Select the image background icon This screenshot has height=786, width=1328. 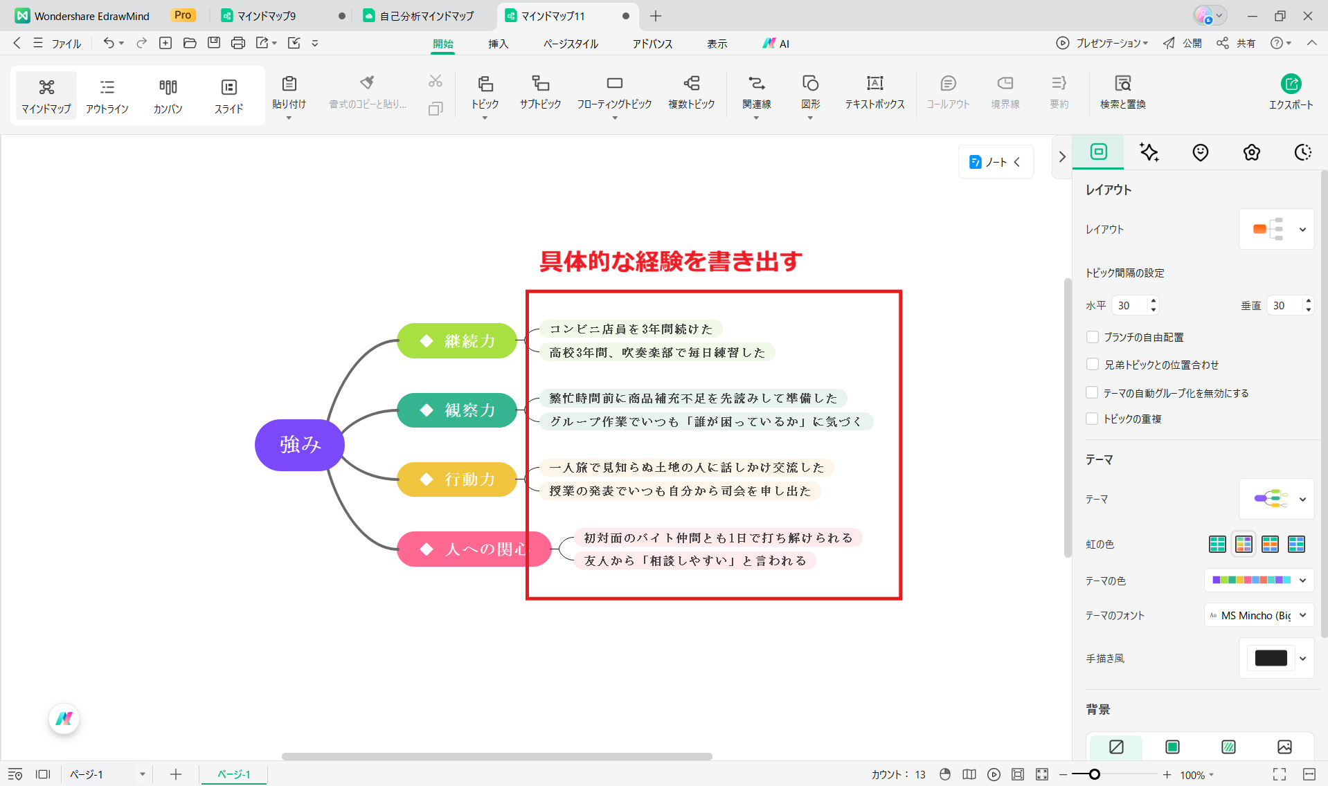1284,747
